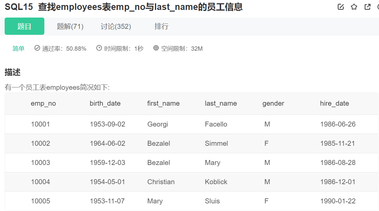
Task: Click the birth_date column header
Action: (x=105, y=103)
